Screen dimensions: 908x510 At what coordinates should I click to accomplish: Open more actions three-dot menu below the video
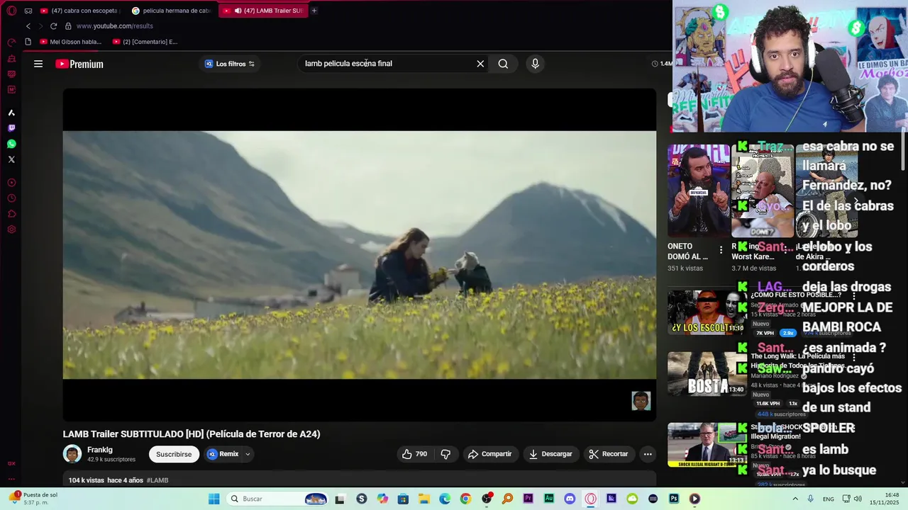(x=648, y=454)
